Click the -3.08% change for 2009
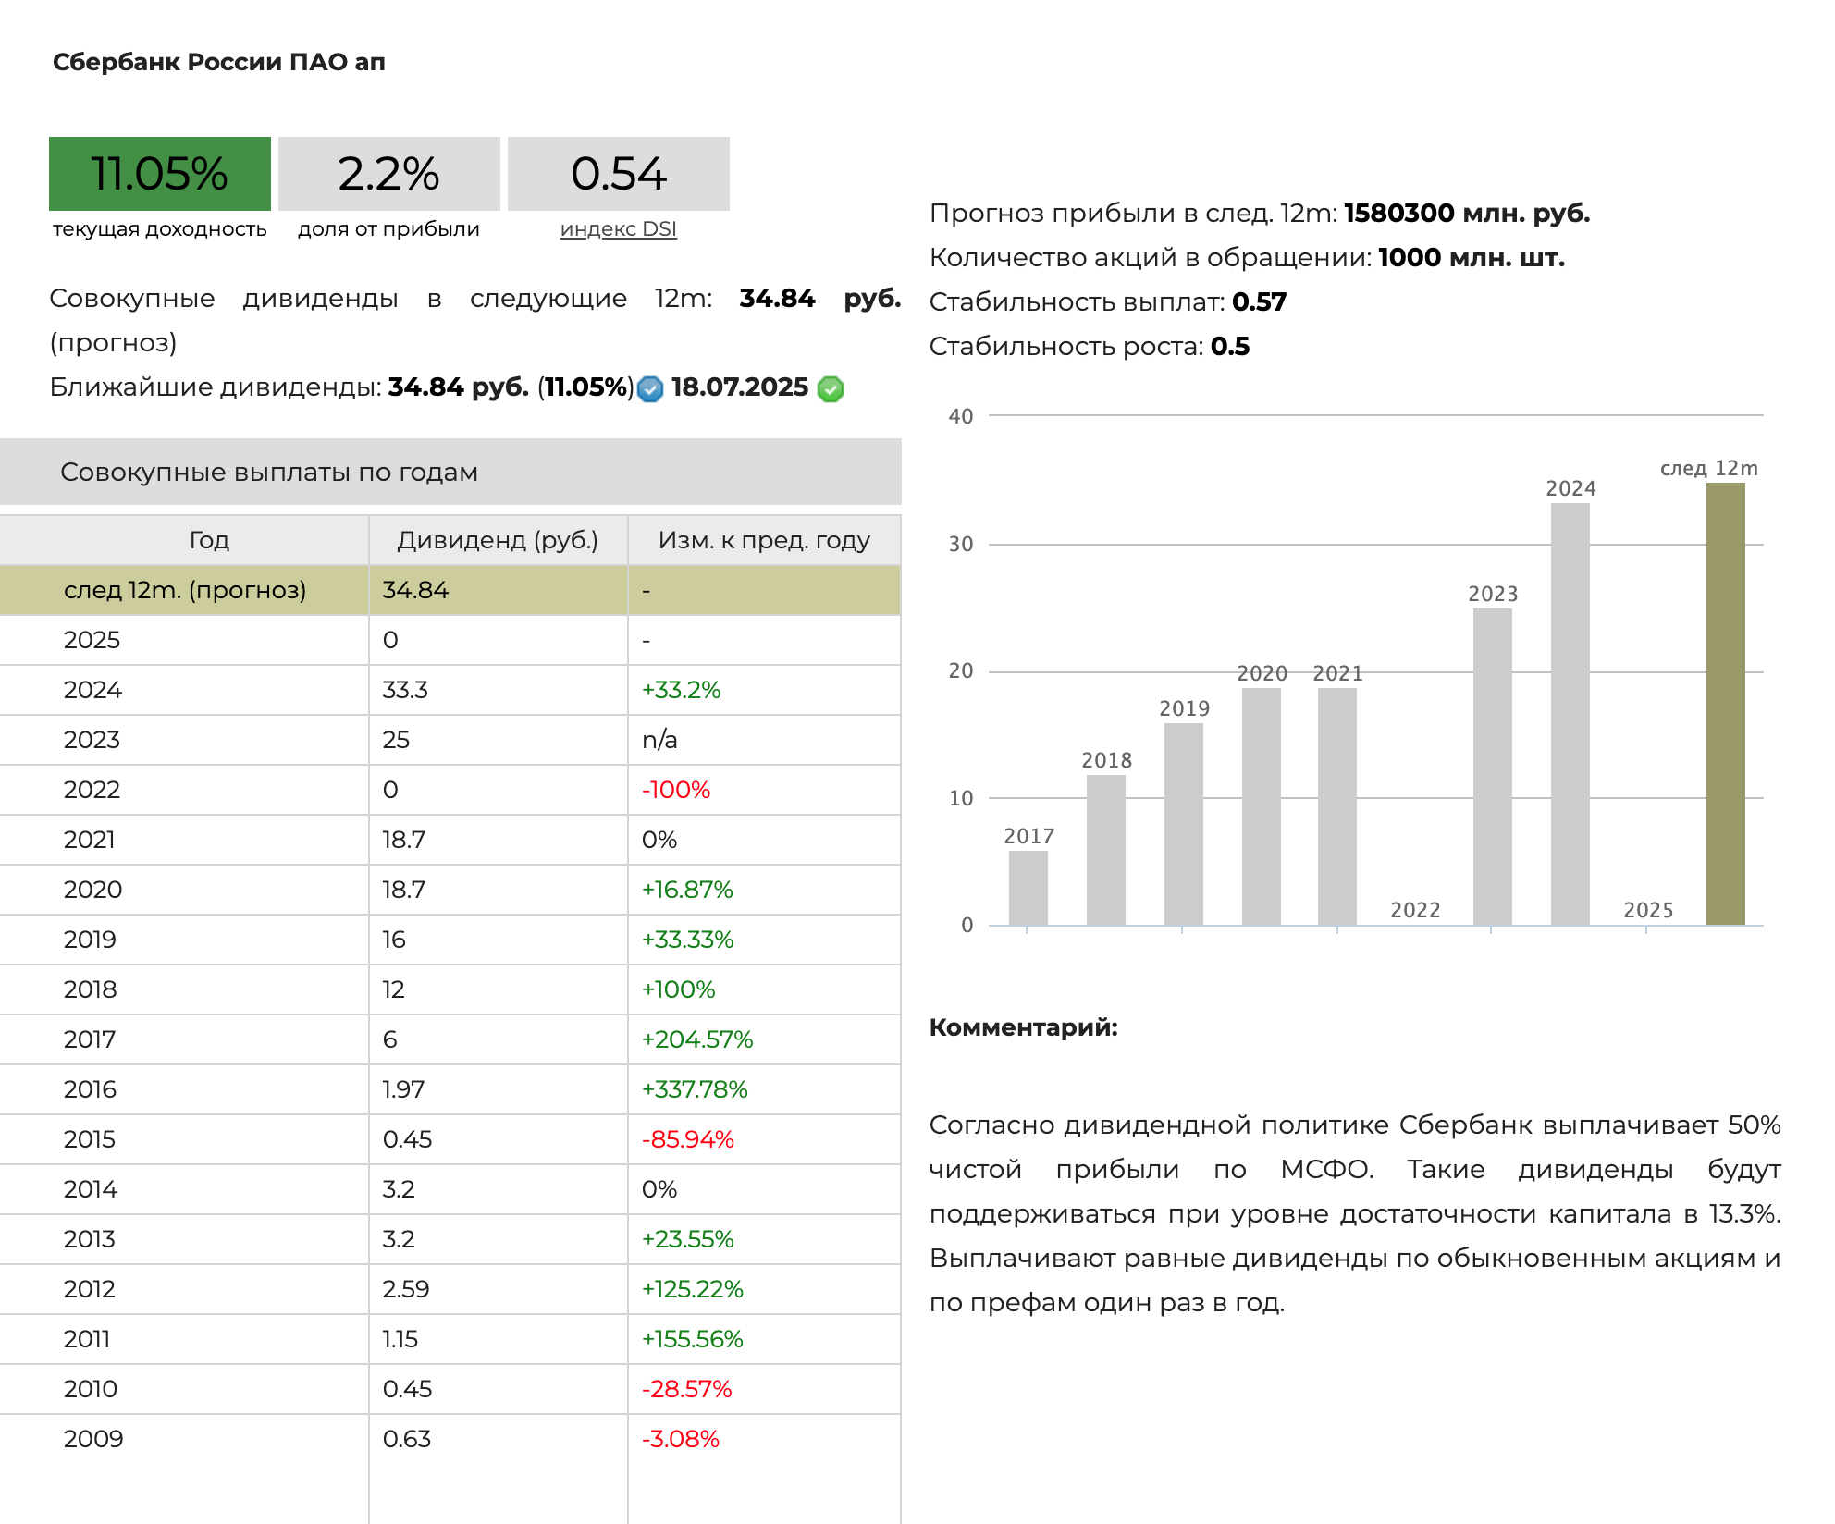The width and height of the screenshot is (1835, 1524). click(681, 1439)
